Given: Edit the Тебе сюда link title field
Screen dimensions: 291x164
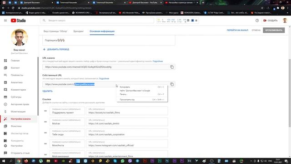Looking at the screenshot, I should pos(67,133).
